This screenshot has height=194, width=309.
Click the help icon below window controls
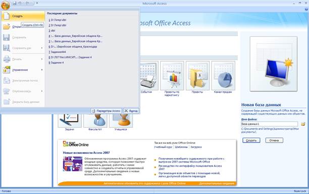(x=306, y=9)
